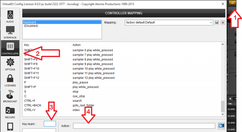
Task: Select (Disabled) in the device list
Action: [x=62, y=26]
